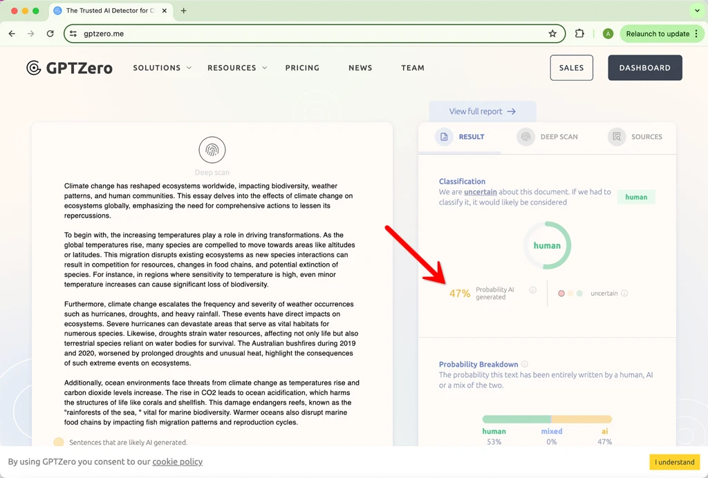The image size is (708, 478).
Task: Reload the page
Action: pyautogui.click(x=50, y=34)
